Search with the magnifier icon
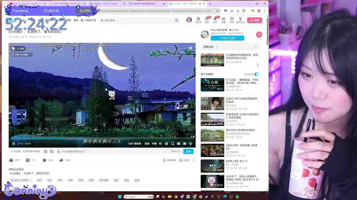 (177, 20)
